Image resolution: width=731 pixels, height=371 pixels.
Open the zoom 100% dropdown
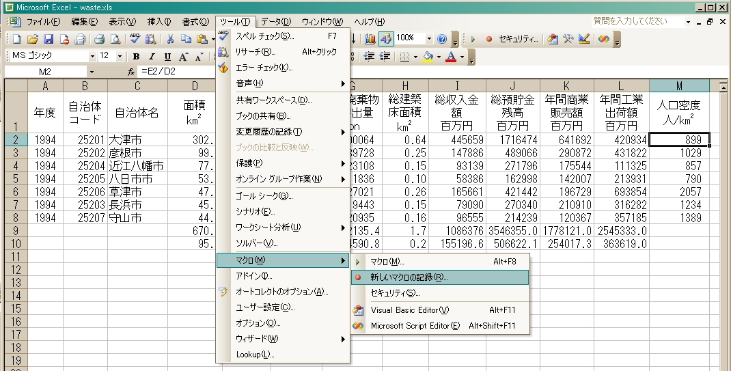click(429, 39)
